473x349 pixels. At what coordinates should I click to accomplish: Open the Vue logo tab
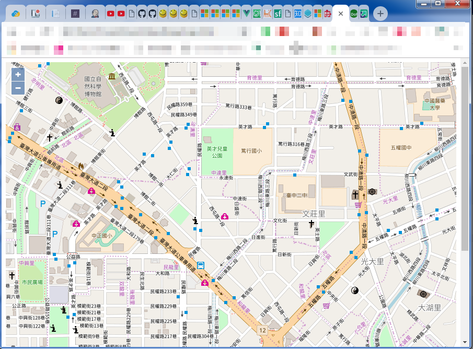click(246, 14)
